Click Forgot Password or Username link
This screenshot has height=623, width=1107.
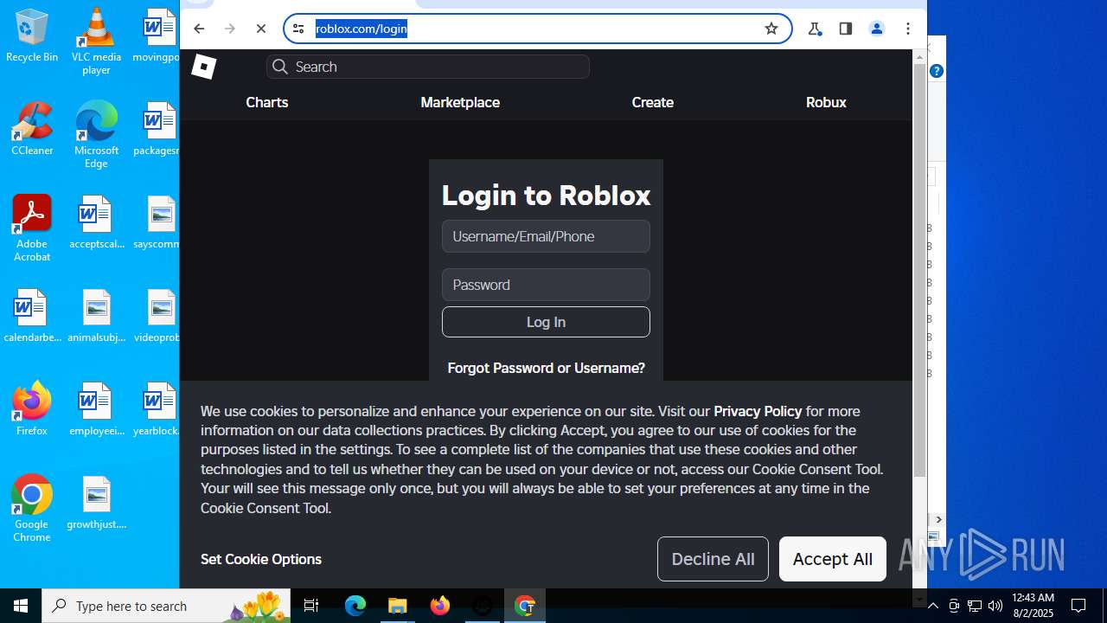click(x=546, y=368)
